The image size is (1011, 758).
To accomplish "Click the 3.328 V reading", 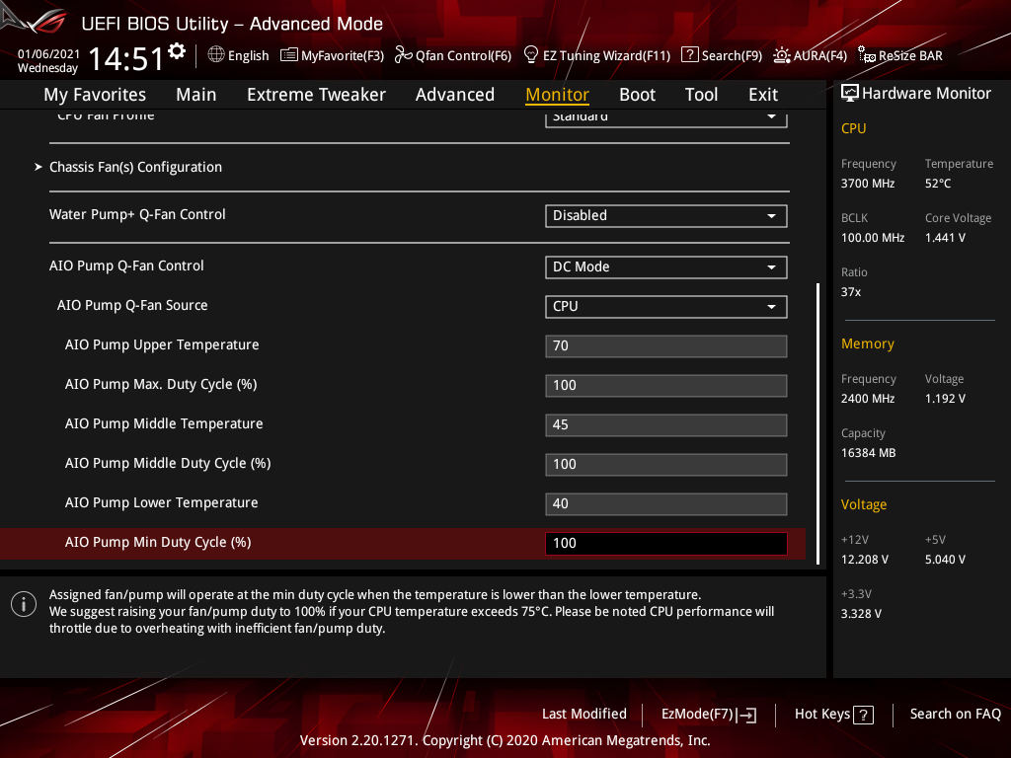I will [x=861, y=614].
